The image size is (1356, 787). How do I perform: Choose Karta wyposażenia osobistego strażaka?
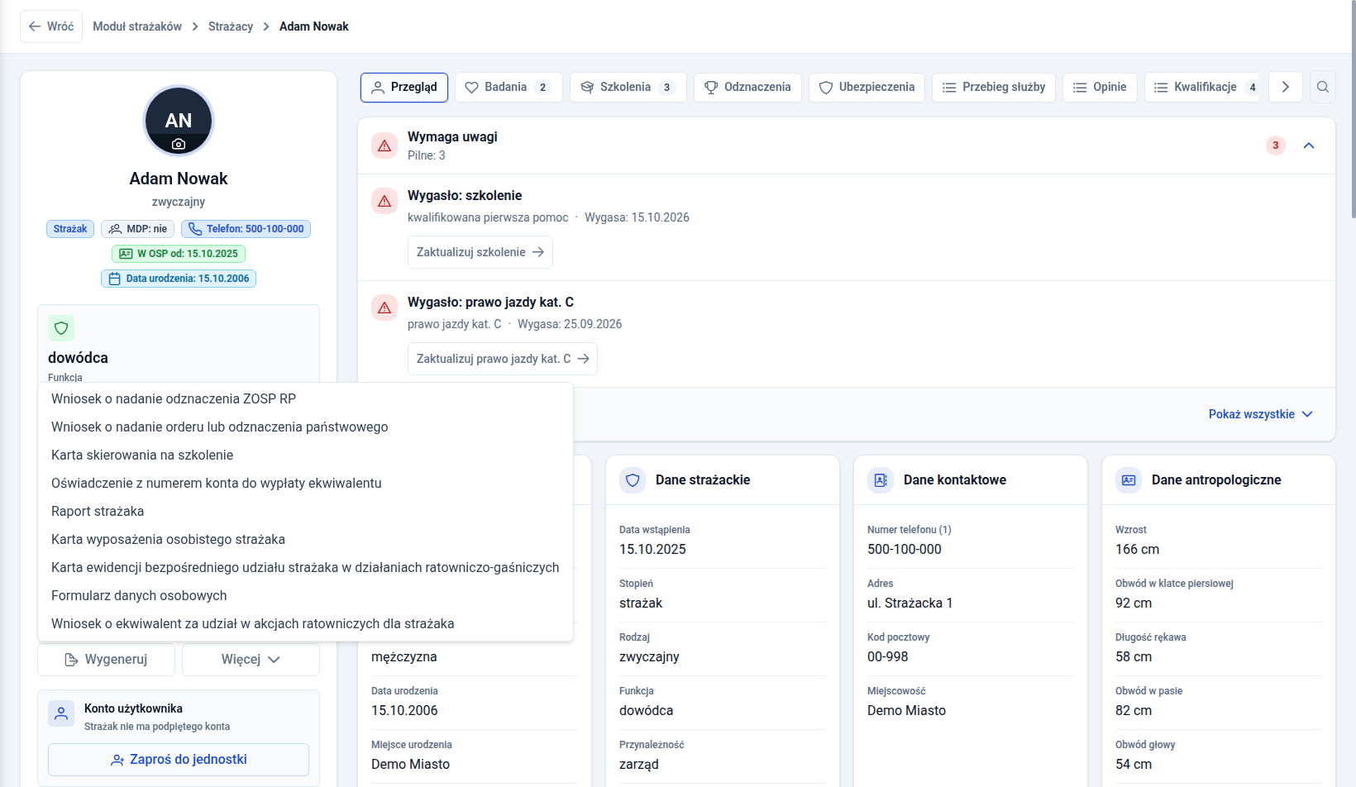(x=305, y=540)
